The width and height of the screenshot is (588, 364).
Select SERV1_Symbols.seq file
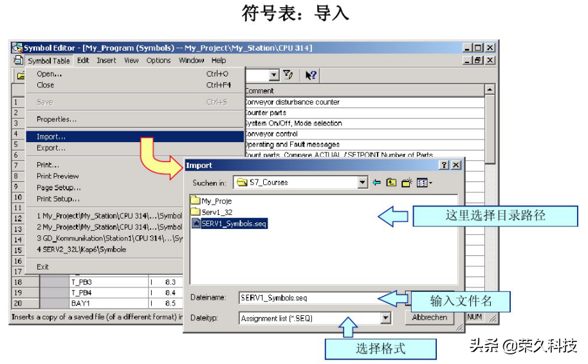[230, 223]
